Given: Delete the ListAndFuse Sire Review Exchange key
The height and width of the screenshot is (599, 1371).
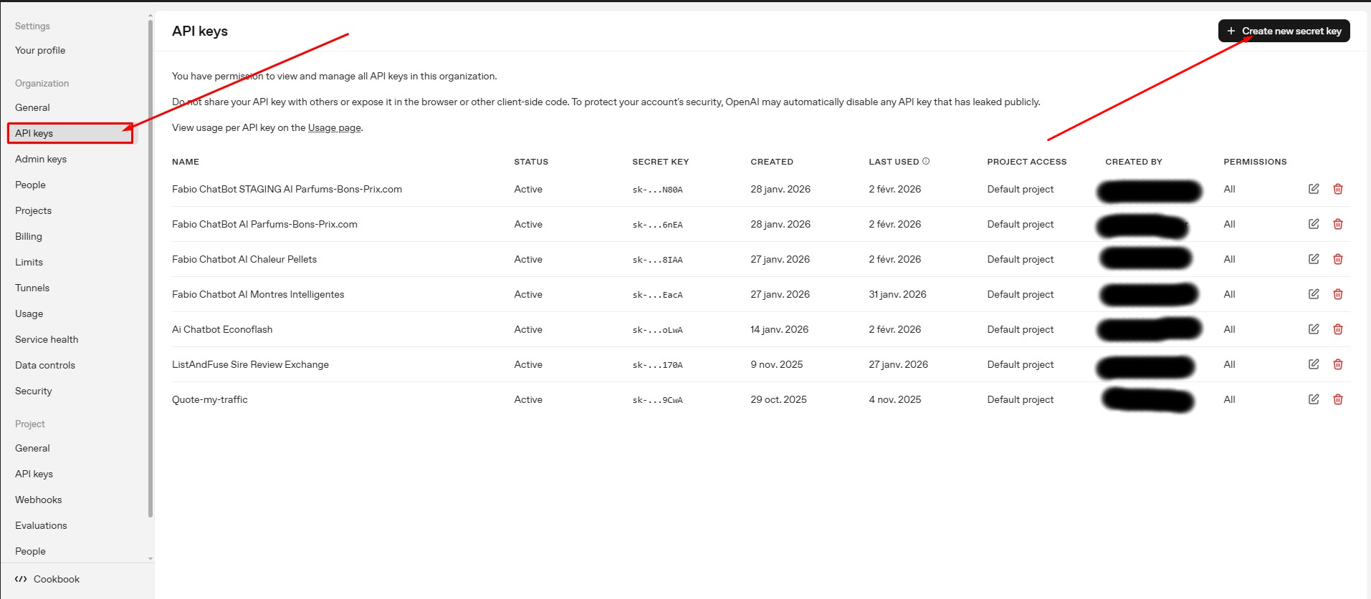Looking at the screenshot, I should click(1337, 364).
